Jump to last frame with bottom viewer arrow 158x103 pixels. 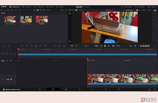click(70, 41)
